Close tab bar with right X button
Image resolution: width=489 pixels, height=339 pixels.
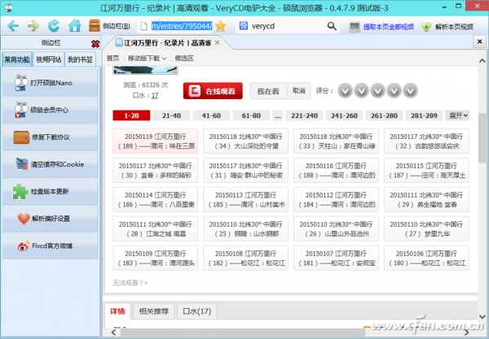click(480, 41)
